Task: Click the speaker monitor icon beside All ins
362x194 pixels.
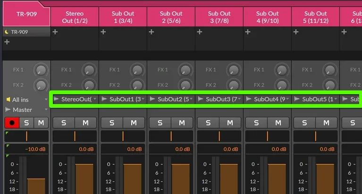Action: click(8, 99)
